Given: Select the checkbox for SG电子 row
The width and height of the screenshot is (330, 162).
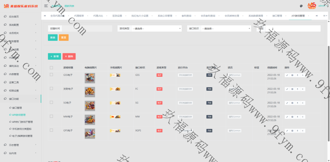Looking at the screenshot, I should [52, 102].
